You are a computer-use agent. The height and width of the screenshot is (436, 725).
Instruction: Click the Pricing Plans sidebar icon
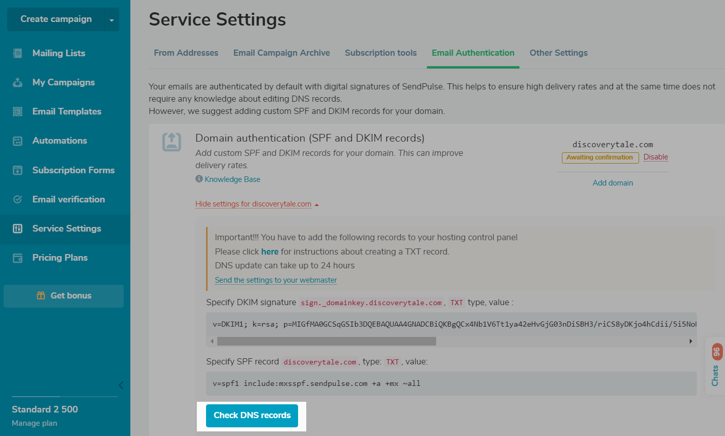coord(17,258)
